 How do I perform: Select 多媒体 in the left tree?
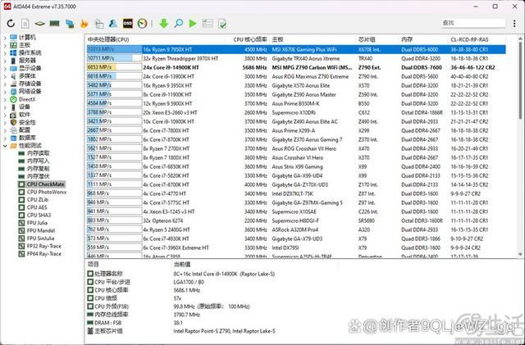(x=27, y=76)
